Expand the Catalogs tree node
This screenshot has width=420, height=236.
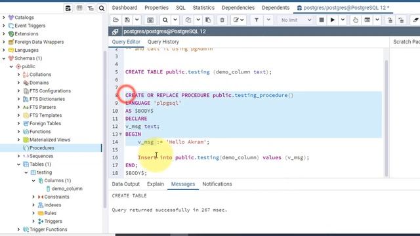[4, 18]
